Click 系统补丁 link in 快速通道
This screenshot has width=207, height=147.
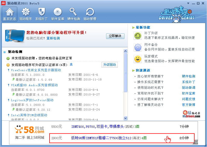point(189,82)
